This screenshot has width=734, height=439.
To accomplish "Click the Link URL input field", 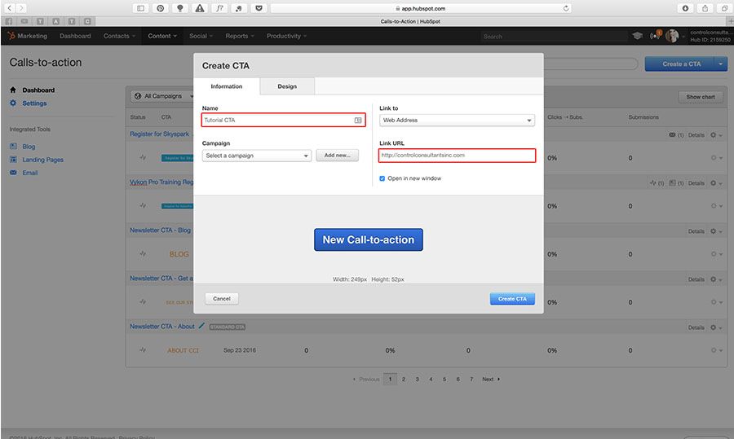I will 457,156.
